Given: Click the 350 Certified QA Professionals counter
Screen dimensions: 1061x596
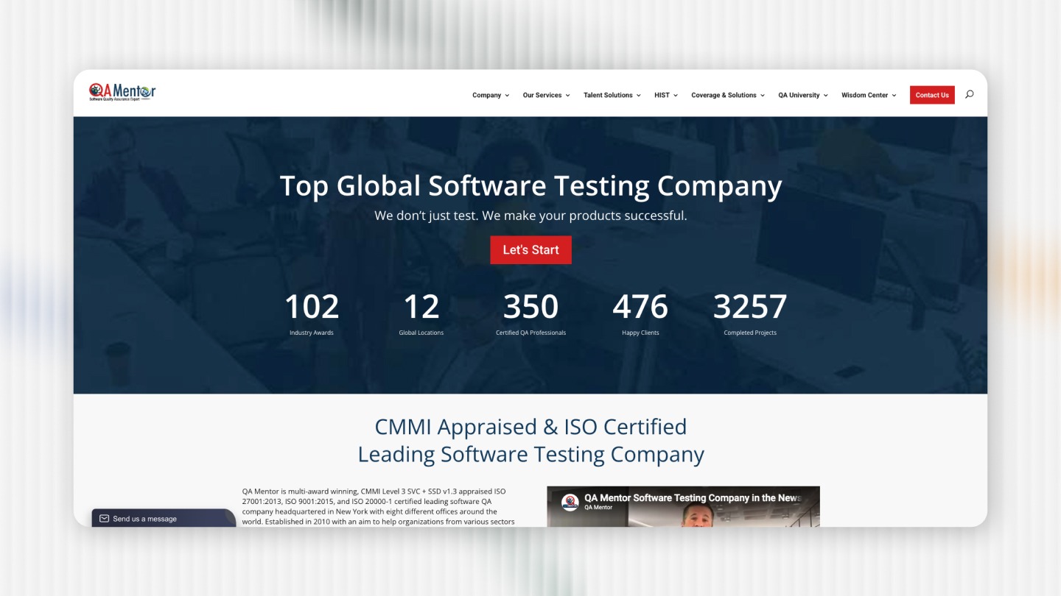Looking at the screenshot, I should pos(530,314).
